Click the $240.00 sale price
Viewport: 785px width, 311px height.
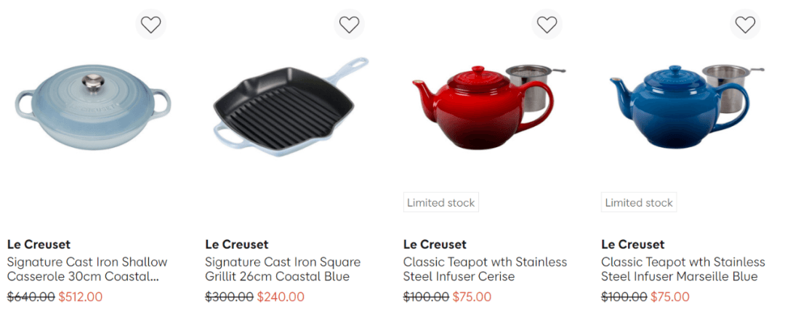(281, 297)
